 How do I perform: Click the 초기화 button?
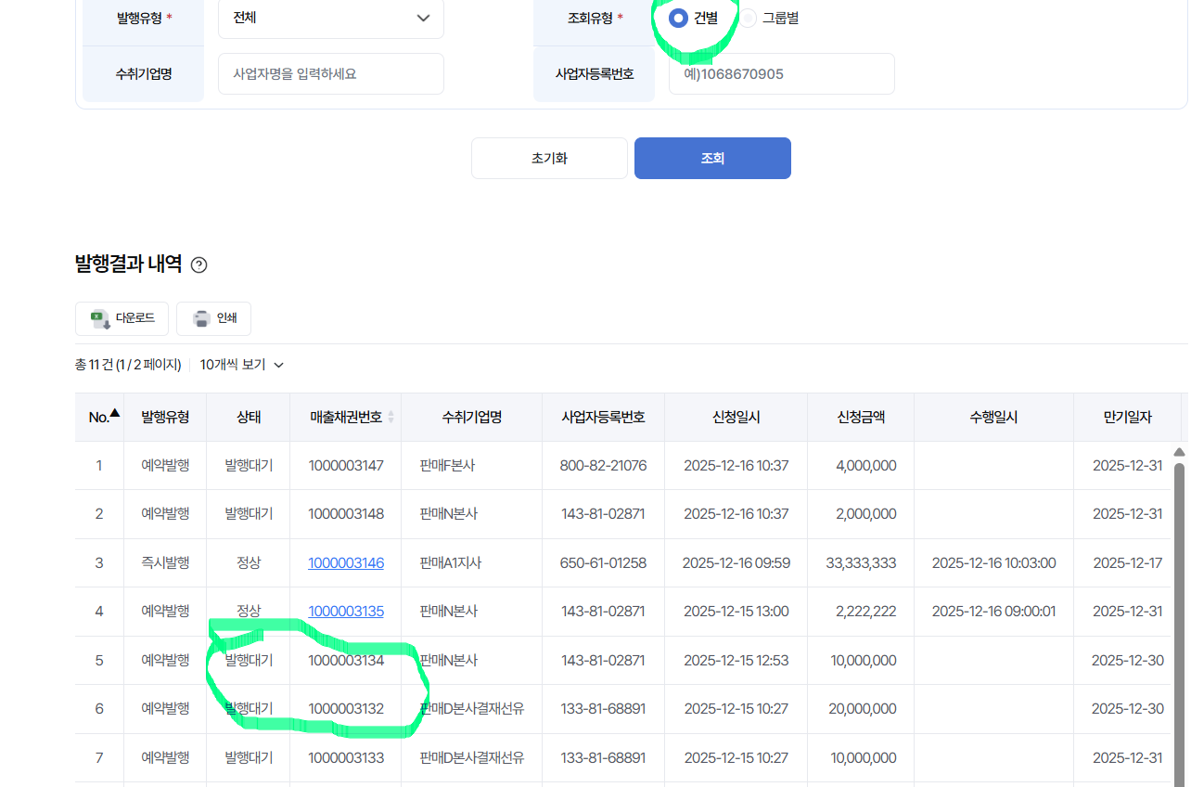click(x=549, y=158)
